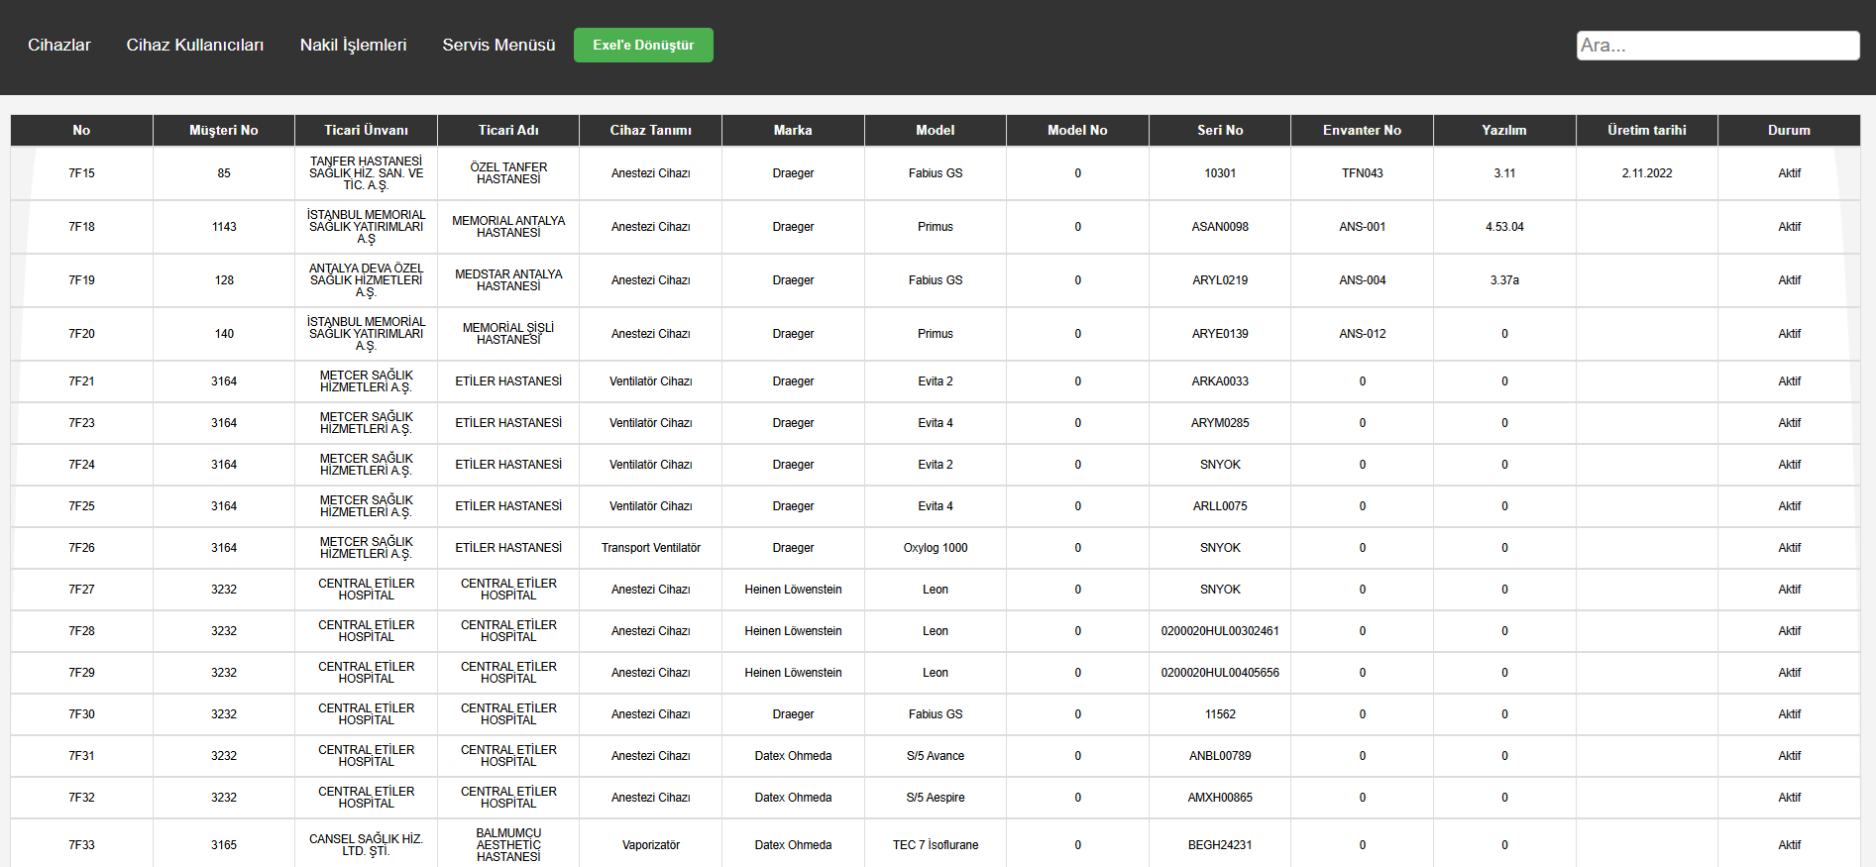Screen dimensions: 1876x867
Task: Sort by the No column header
Action: pyautogui.click(x=81, y=130)
